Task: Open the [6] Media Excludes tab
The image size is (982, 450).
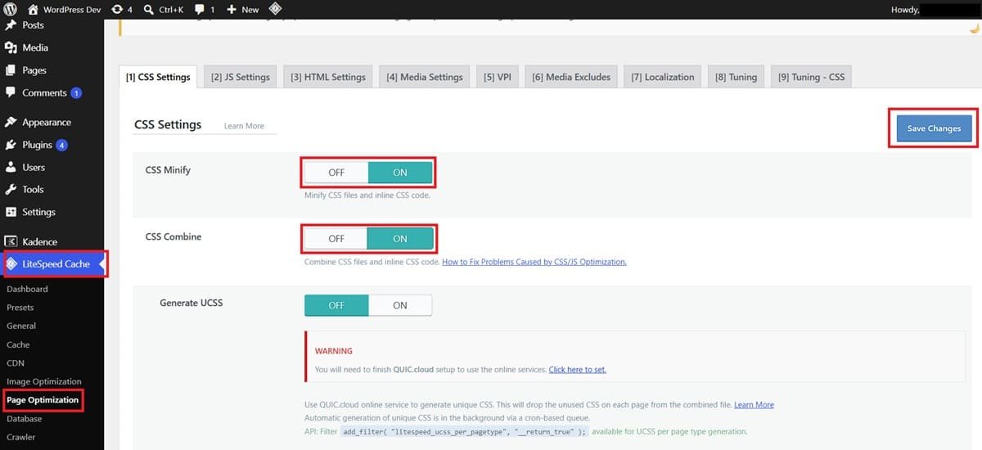Action: [571, 77]
